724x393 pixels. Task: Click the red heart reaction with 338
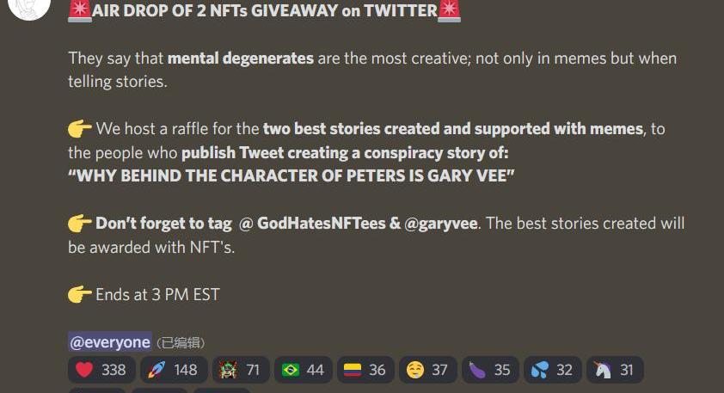point(101,370)
